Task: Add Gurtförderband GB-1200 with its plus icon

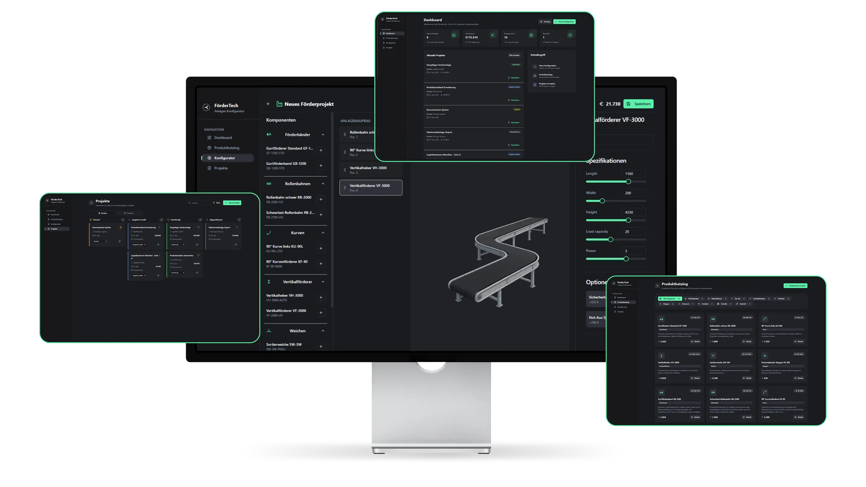Action: (321, 166)
